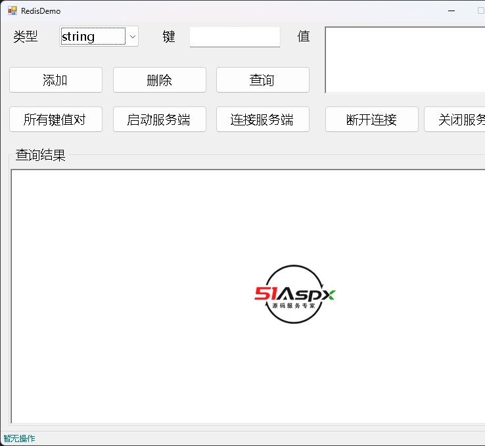Click the 查询 button
Viewport: 485px width, 446px height.
(263, 80)
